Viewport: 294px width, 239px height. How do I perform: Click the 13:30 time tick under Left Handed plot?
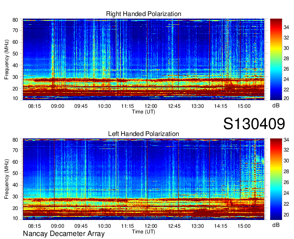click(198, 226)
